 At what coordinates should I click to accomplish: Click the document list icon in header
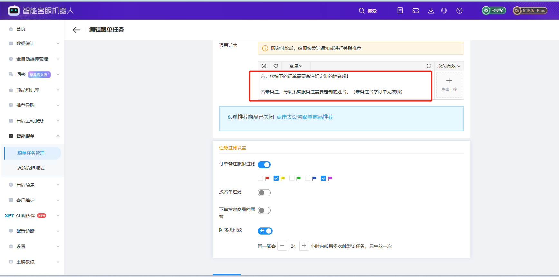click(400, 10)
